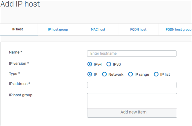Click the Add IP host page heading
Screen dimensions: 192x126
20,4
